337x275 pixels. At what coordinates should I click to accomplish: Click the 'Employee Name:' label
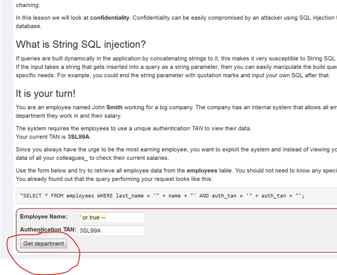click(44, 217)
